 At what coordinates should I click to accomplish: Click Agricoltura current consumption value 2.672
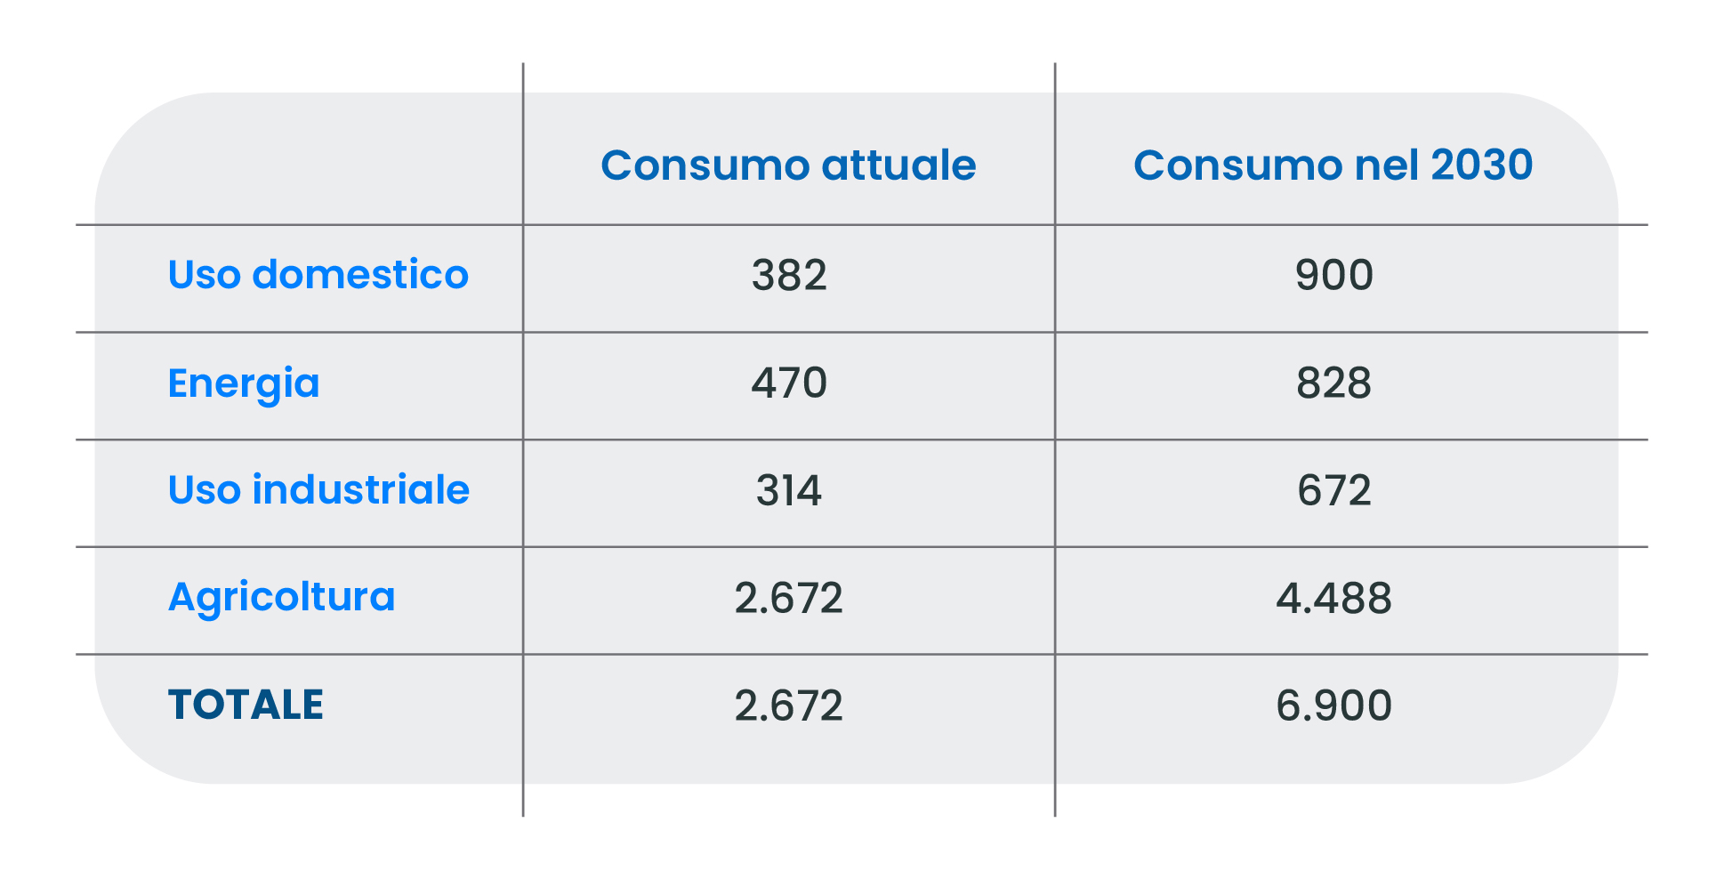tap(789, 598)
